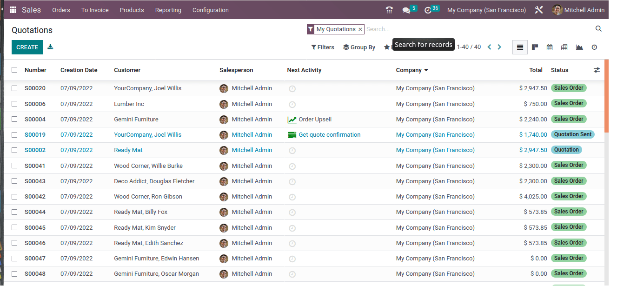Click Ready Mat customer link
This screenshot has width=617, height=299.
(x=128, y=150)
